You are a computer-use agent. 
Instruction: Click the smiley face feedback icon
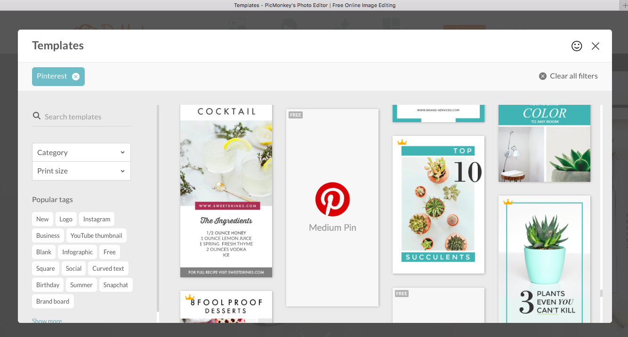click(577, 46)
